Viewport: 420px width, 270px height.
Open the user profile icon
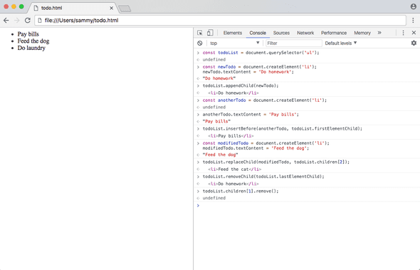(414, 6)
